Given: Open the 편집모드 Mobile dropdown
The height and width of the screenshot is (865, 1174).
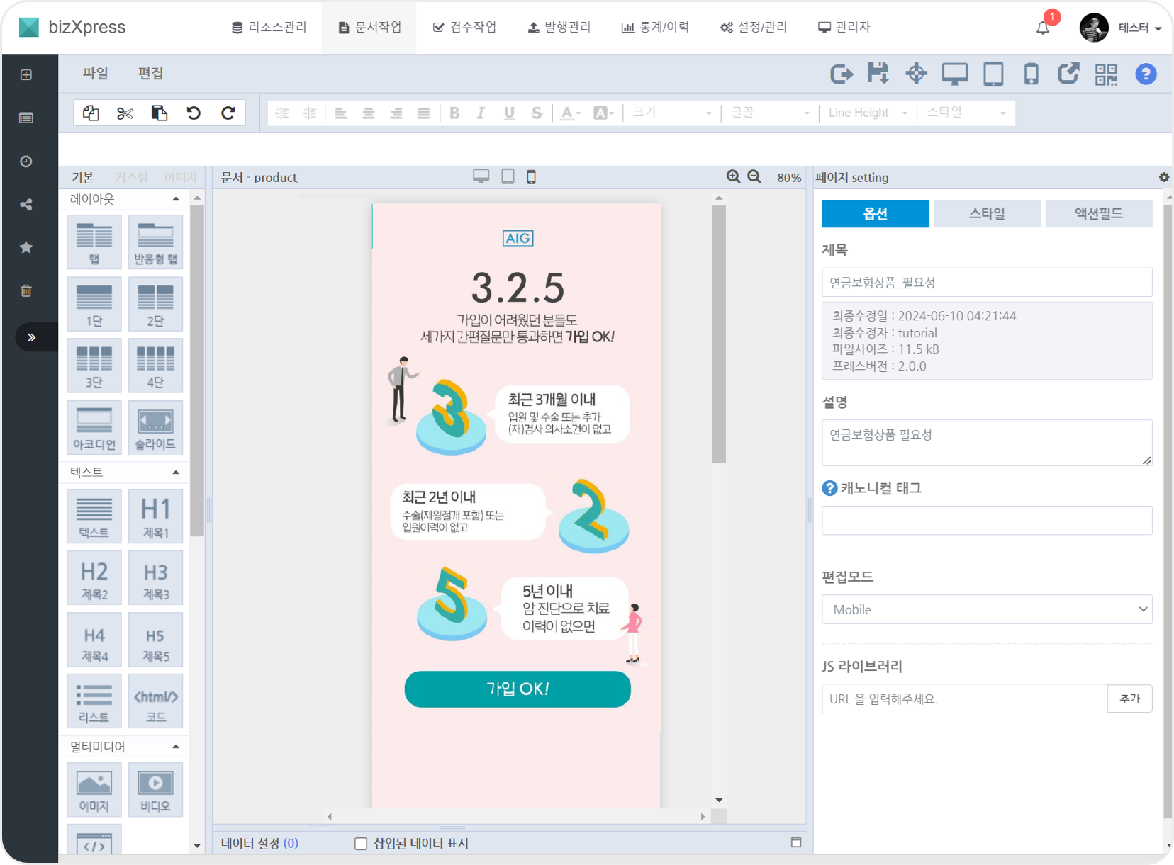Looking at the screenshot, I should click(986, 609).
